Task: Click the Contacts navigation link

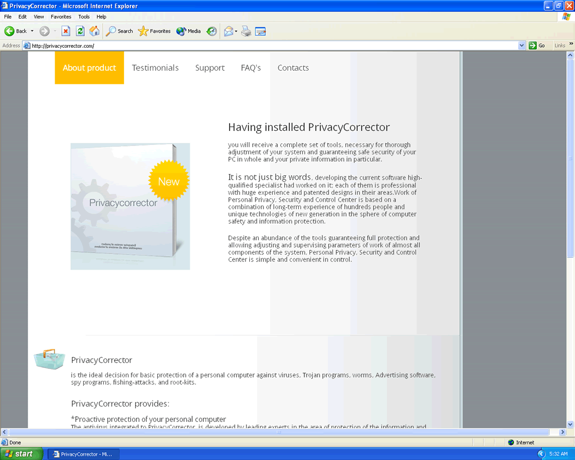Action: pos(293,68)
